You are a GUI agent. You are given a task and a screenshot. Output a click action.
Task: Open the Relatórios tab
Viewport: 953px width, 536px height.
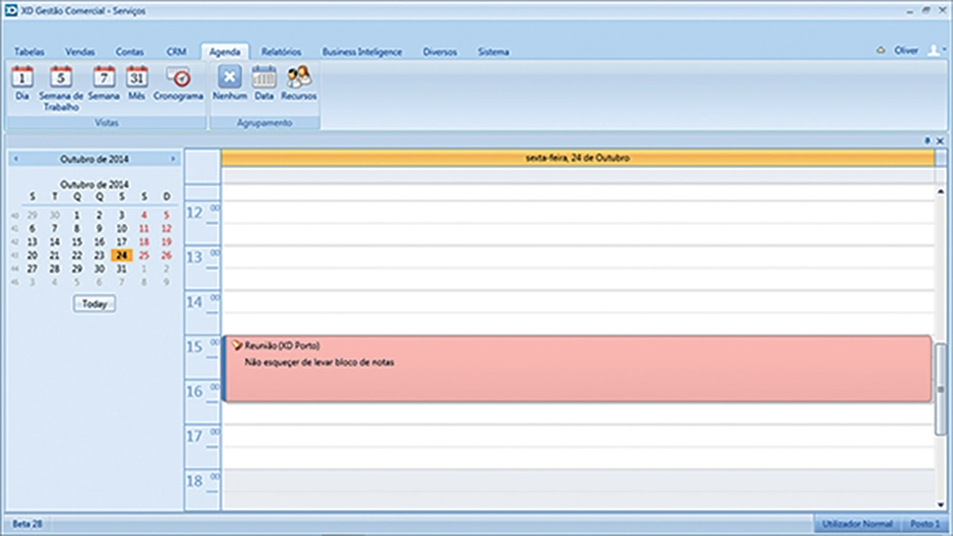(x=281, y=52)
